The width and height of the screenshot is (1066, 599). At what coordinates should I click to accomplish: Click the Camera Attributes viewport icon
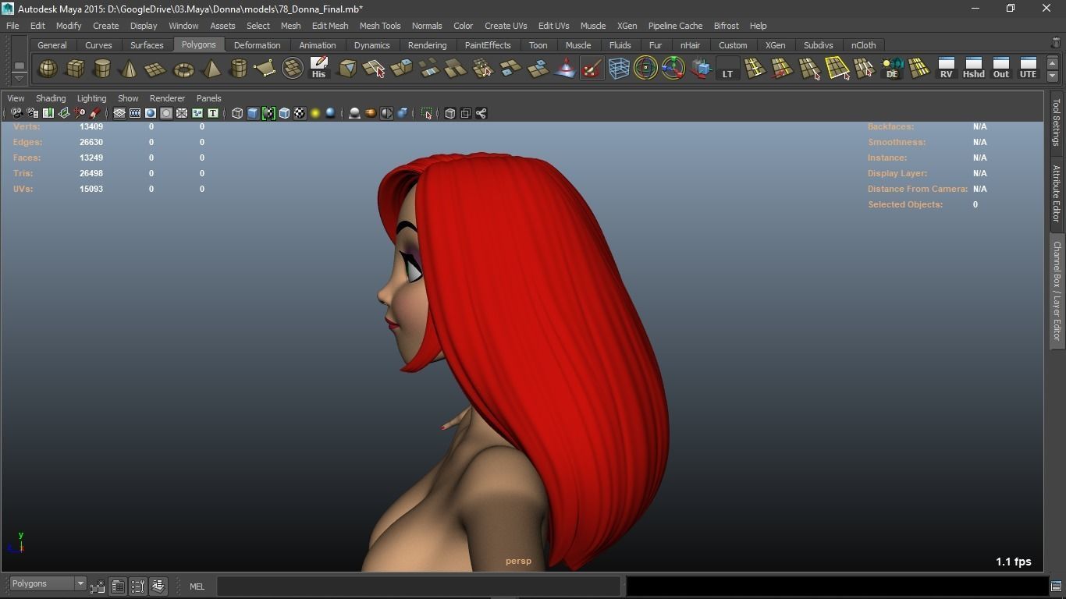[x=32, y=113]
